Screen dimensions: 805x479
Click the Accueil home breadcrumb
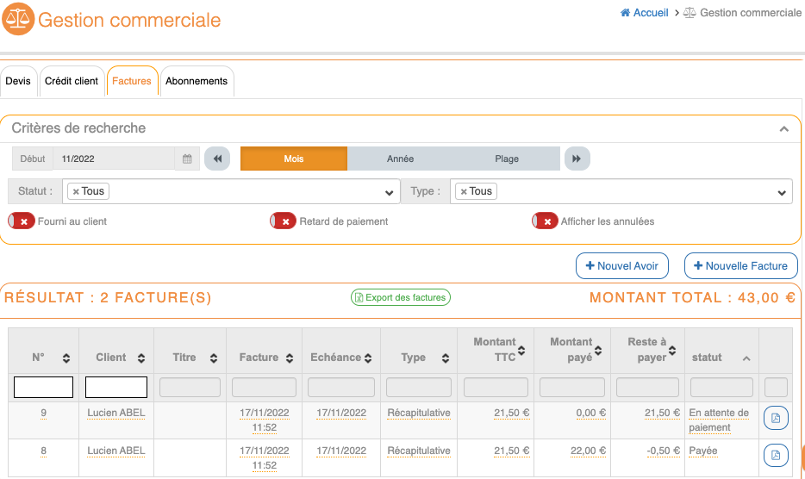coord(644,13)
